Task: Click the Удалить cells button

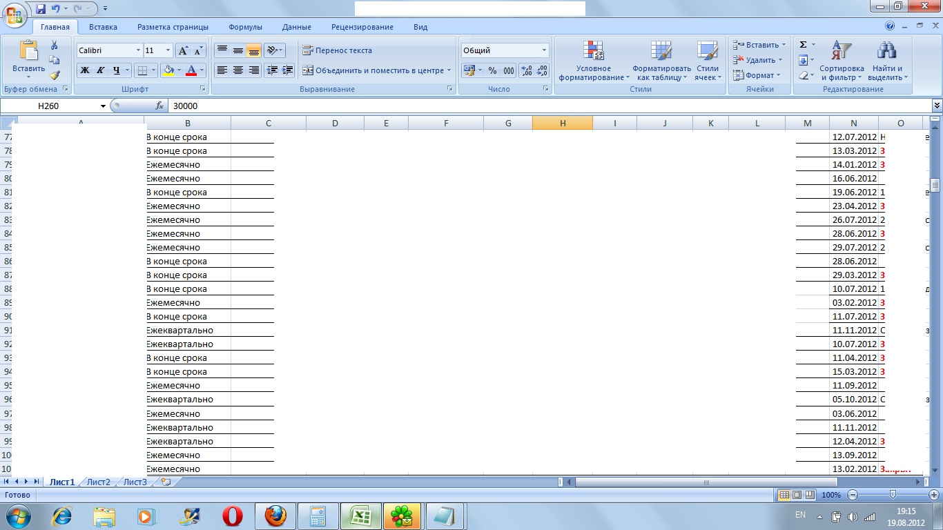Action: tap(759, 60)
